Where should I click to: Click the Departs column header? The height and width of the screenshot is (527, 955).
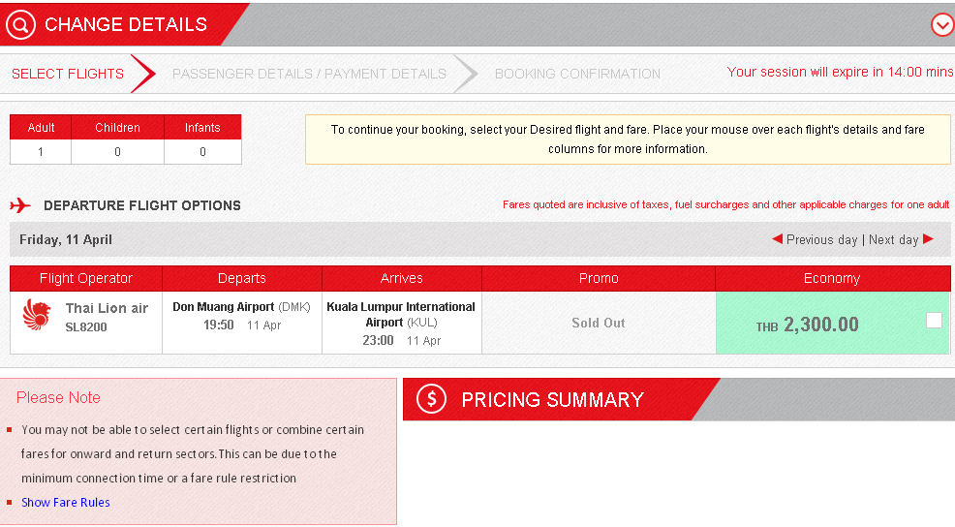tap(242, 278)
